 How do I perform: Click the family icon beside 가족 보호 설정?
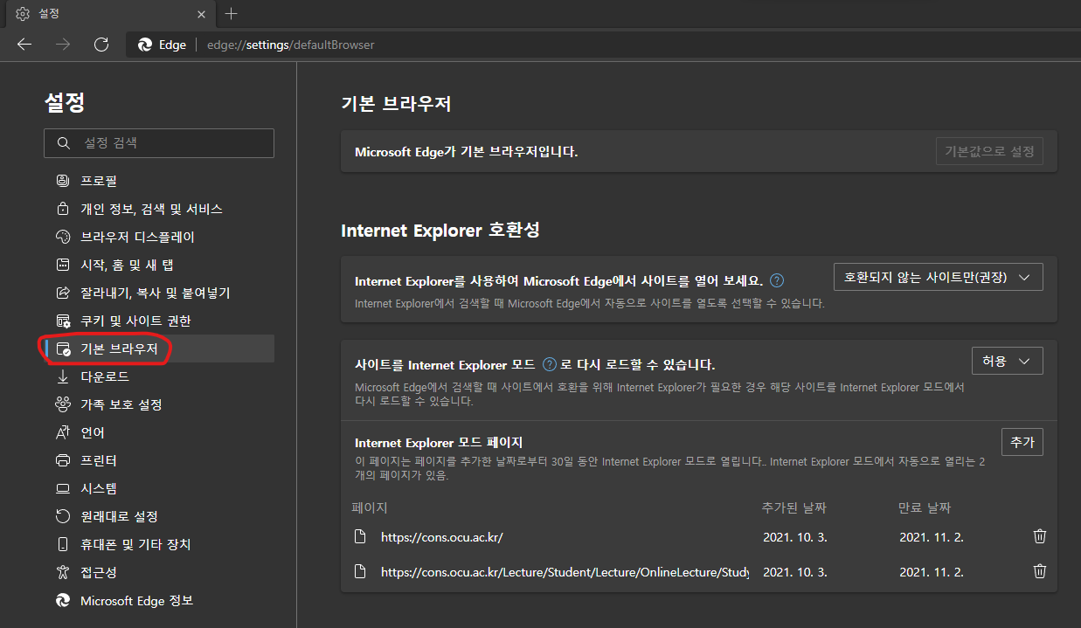(62, 404)
